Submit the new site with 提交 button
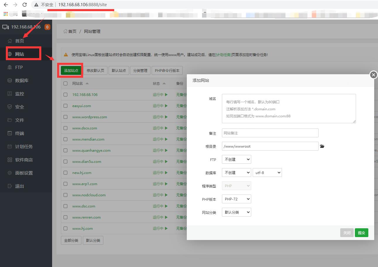378x267 pixels. (362, 233)
